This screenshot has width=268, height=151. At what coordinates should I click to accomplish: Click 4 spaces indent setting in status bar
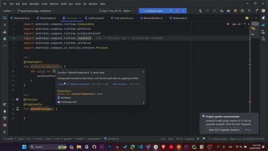coord(190,139)
